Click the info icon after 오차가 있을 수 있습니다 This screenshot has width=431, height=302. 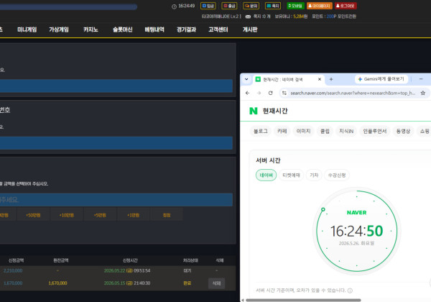click(x=350, y=290)
